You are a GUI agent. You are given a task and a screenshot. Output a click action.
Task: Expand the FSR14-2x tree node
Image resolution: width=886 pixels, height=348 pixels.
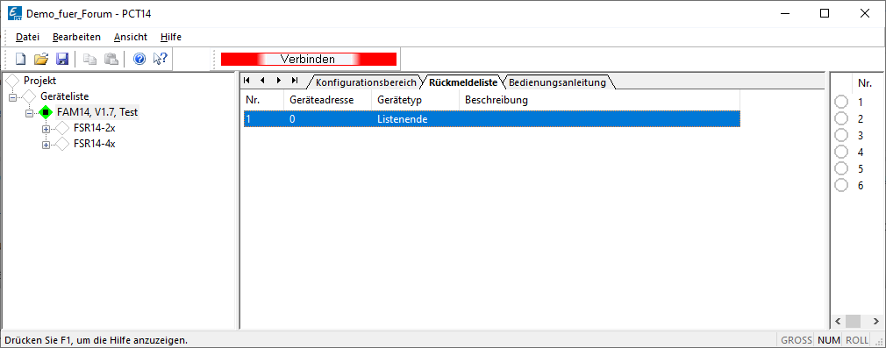coord(46,130)
